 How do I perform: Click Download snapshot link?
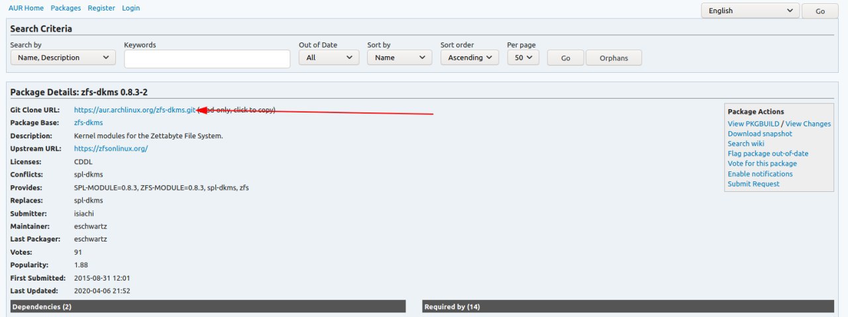pyautogui.click(x=760, y=134)
